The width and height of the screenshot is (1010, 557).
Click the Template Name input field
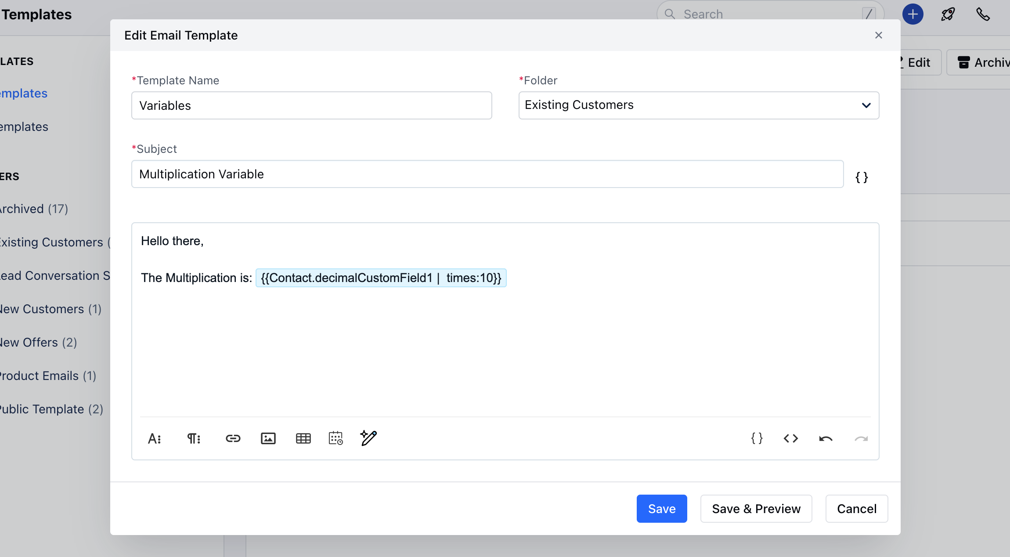tap(311, 105)
